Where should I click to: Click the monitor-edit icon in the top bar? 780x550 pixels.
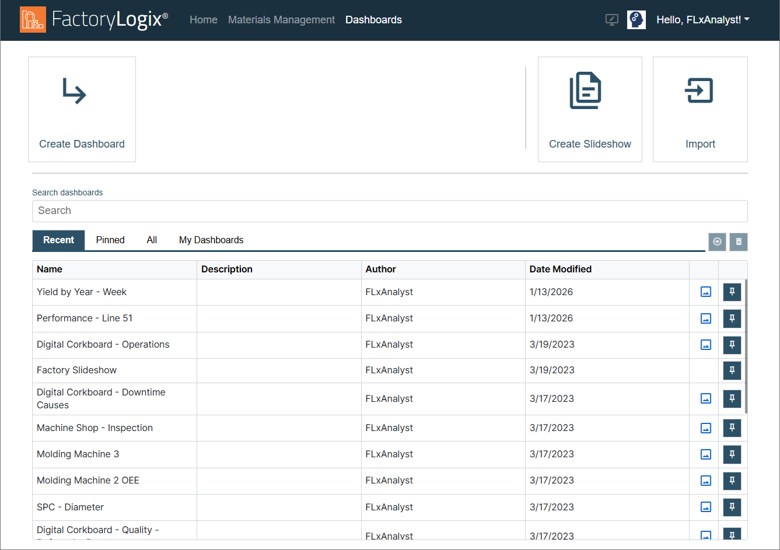[611, 19]
